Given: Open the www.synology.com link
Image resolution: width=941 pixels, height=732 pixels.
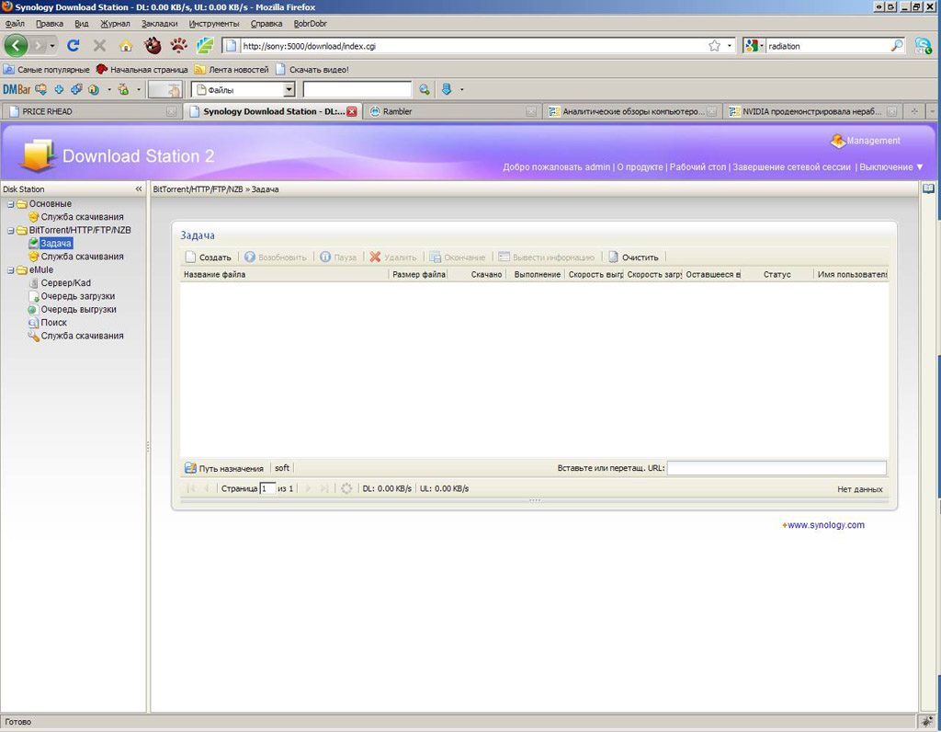Looking at the screenshot, I should (825, 525).
